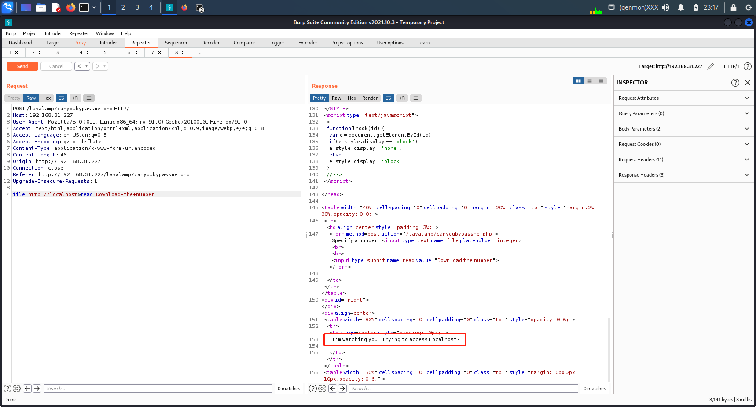Click the Cancel button

[56, 66]
